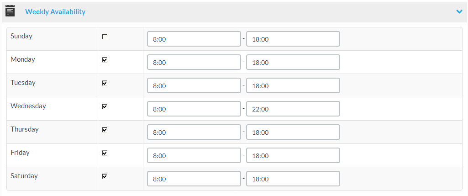This screenshot has width=468, height=196.
Task: Click the Tuesday end time field
Action: tap(293, 86)
